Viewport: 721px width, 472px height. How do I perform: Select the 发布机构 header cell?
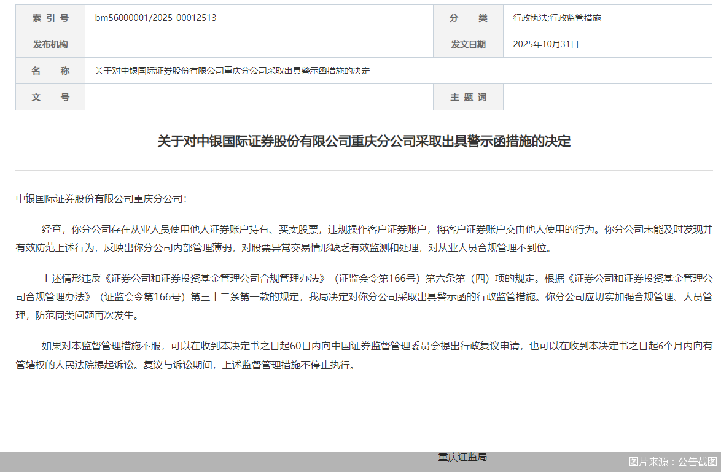(50, 44)
